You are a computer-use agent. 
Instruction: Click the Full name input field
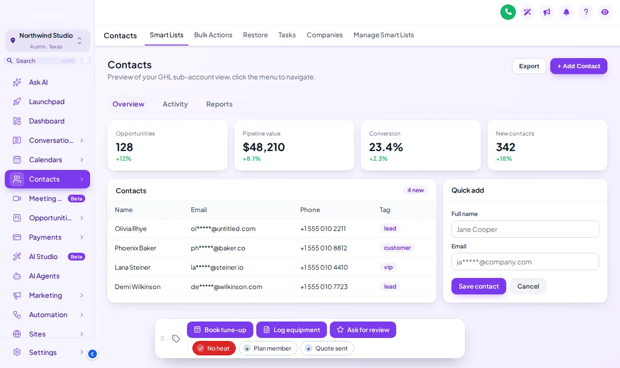(x=525, y=229)
